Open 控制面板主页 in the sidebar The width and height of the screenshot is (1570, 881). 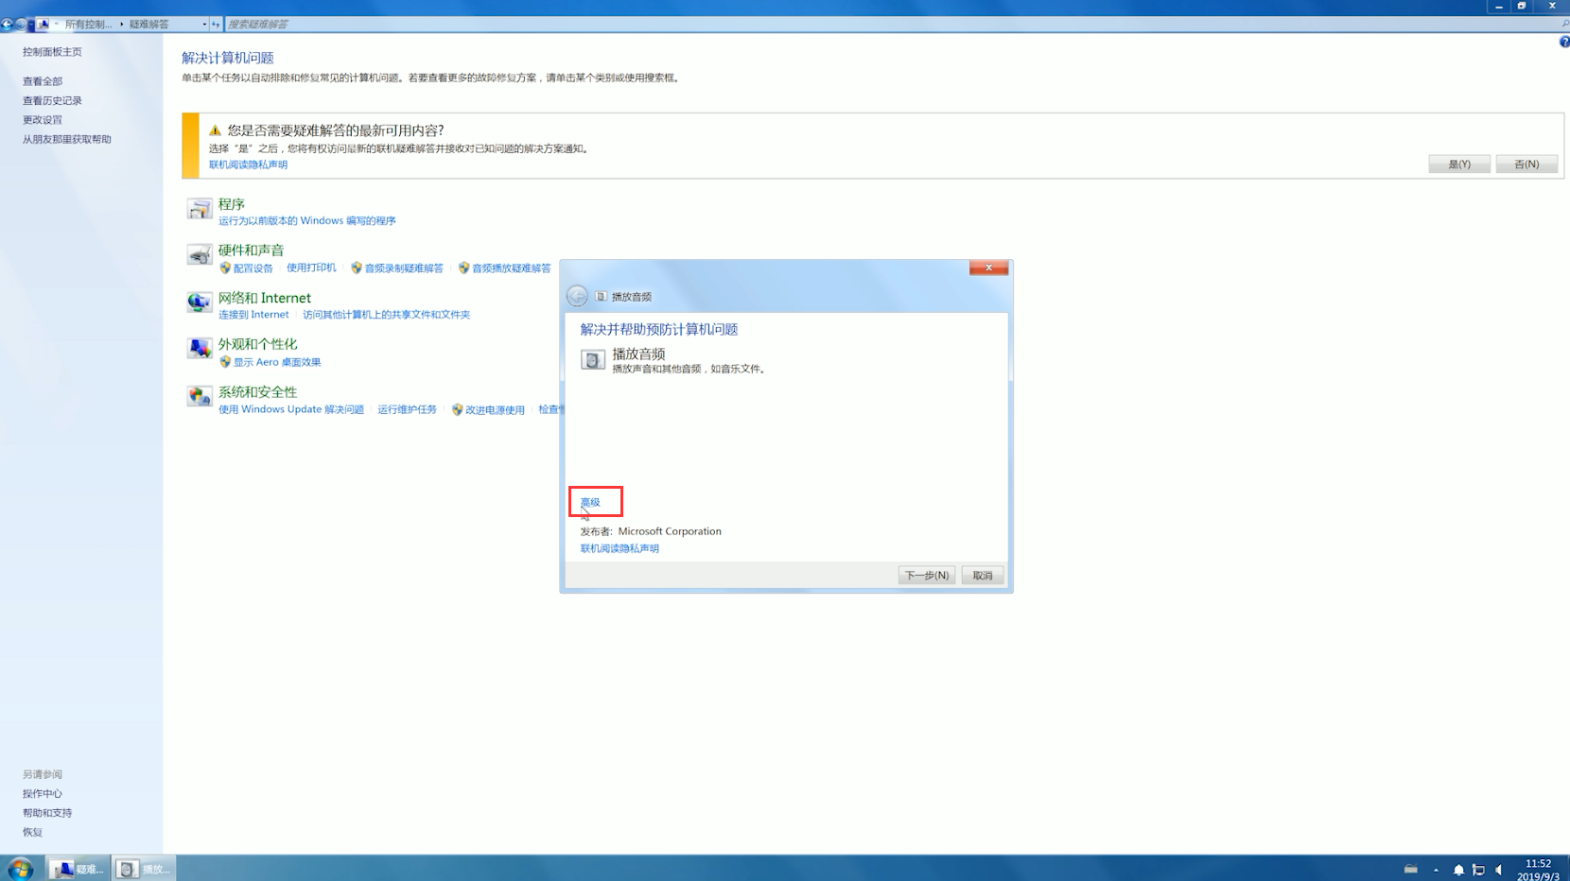(52, 52)
